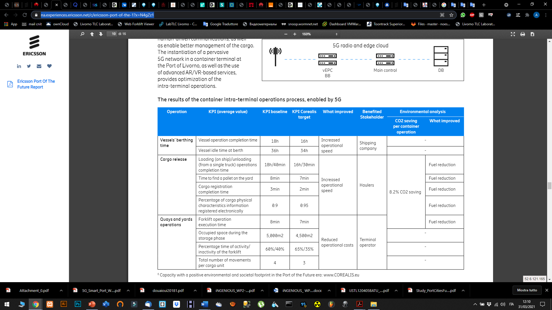The height and width of the screenshot is (310, 552).
Task: Click the browser address bar URL
Action: (x=97, y=15)
